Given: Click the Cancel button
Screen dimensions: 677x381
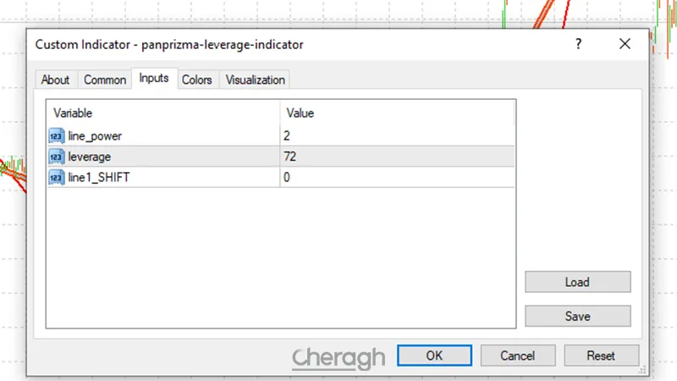Looking at the screenshot, I should [x=517, y=356].
